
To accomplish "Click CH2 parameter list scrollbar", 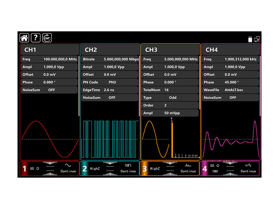I will coord(139,86).
